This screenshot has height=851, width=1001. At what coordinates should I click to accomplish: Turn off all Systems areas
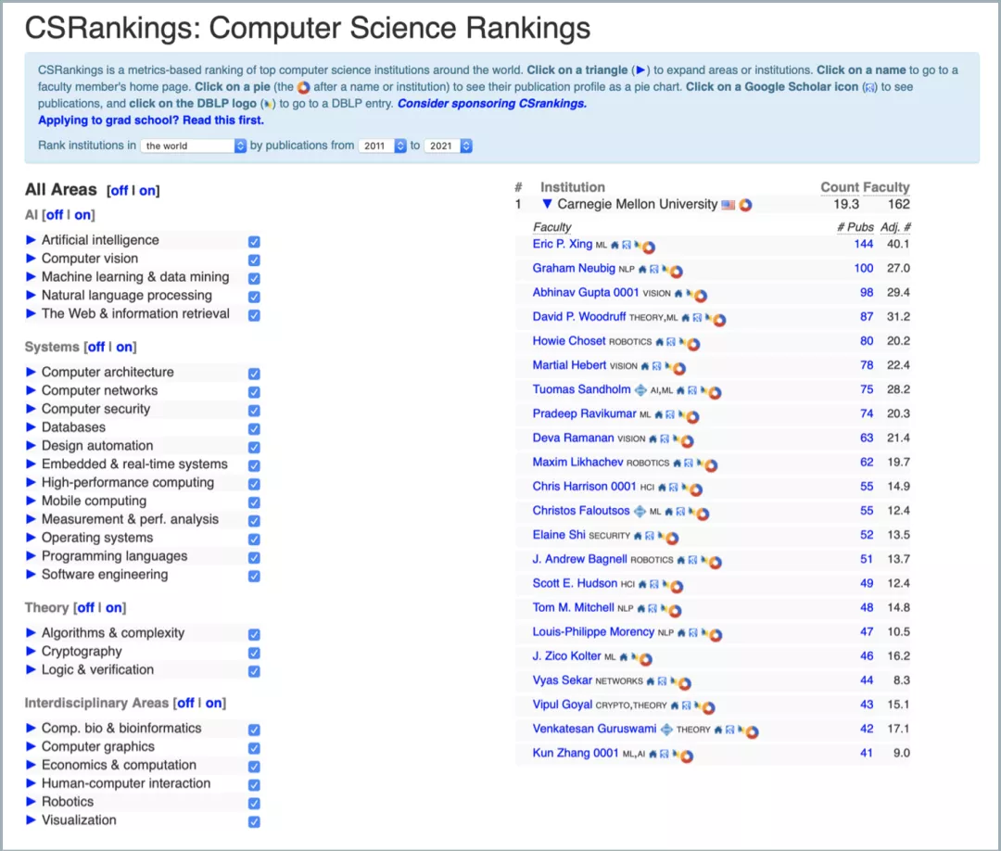coord(96,347)
